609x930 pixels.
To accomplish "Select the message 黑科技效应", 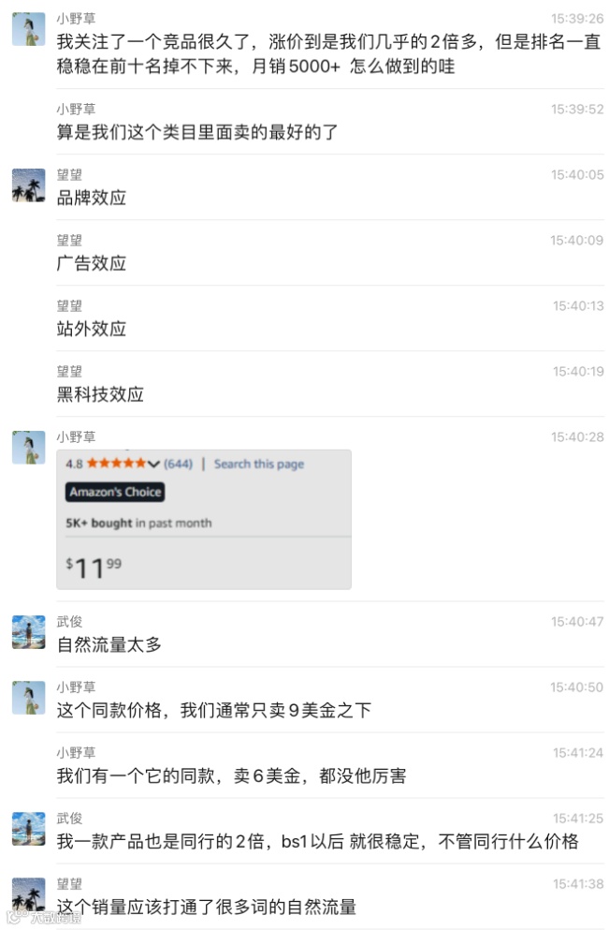I will click(100, 394).
